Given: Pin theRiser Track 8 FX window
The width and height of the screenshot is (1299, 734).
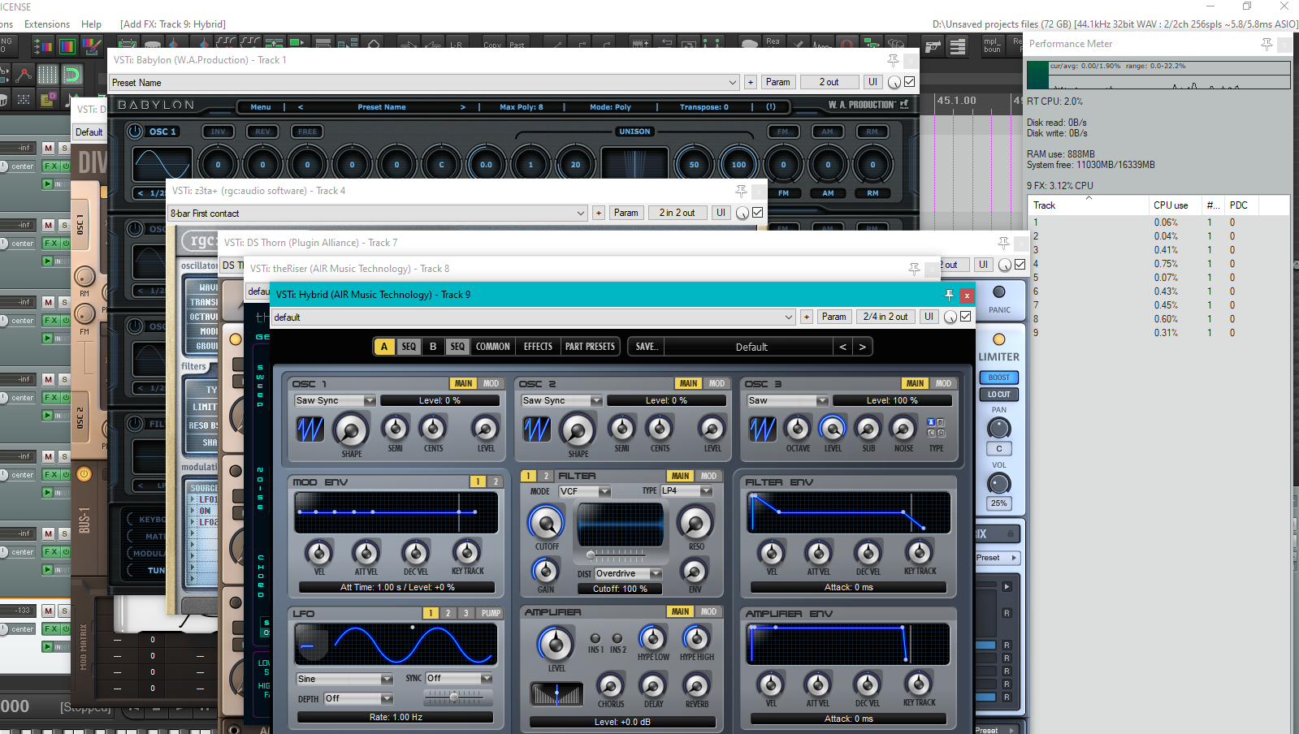Looking at the screenshot, I should (x=914, y=269).
